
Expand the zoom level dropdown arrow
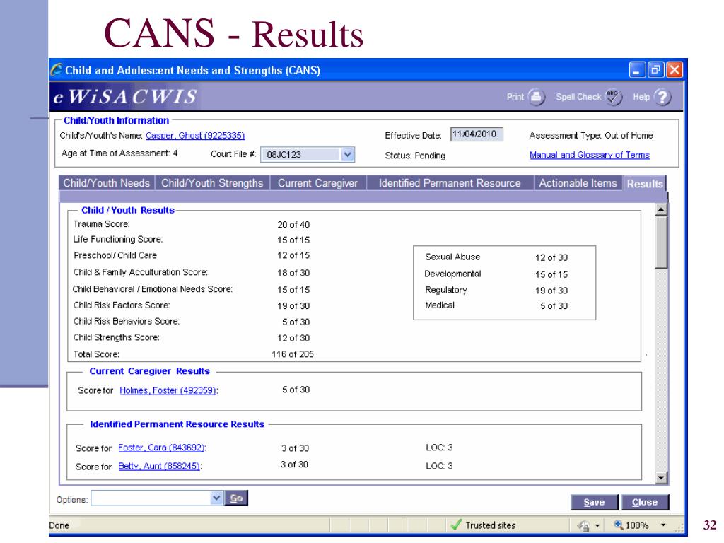[663, 525]
